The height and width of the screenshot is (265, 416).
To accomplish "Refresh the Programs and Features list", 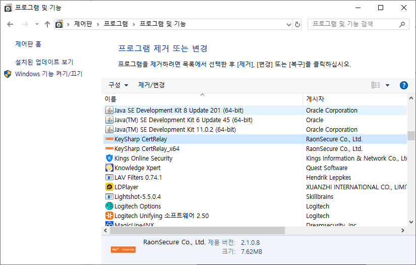I will [298, 24].
